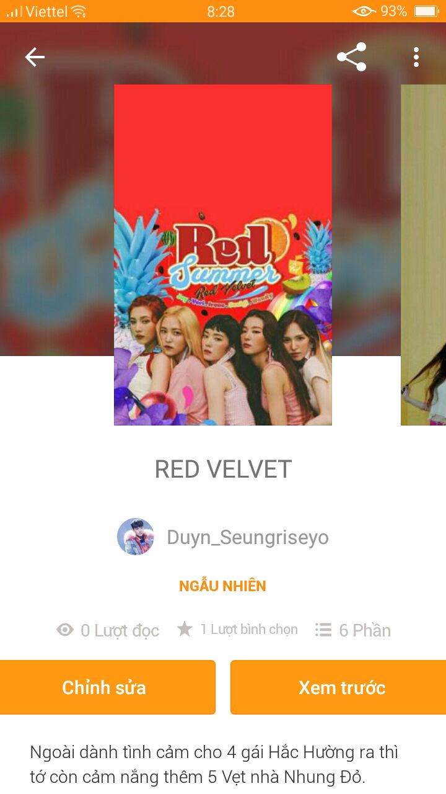The width and height of the screenshot is (446, 794).
Task: Open the parts list icon
Action: 323,630
